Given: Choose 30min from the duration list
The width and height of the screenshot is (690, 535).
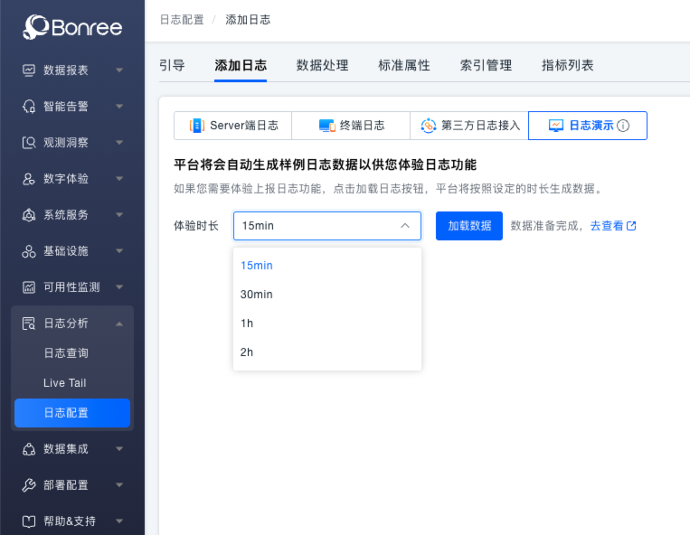Looking at the screenshot, I should click(x=257, y=295).
